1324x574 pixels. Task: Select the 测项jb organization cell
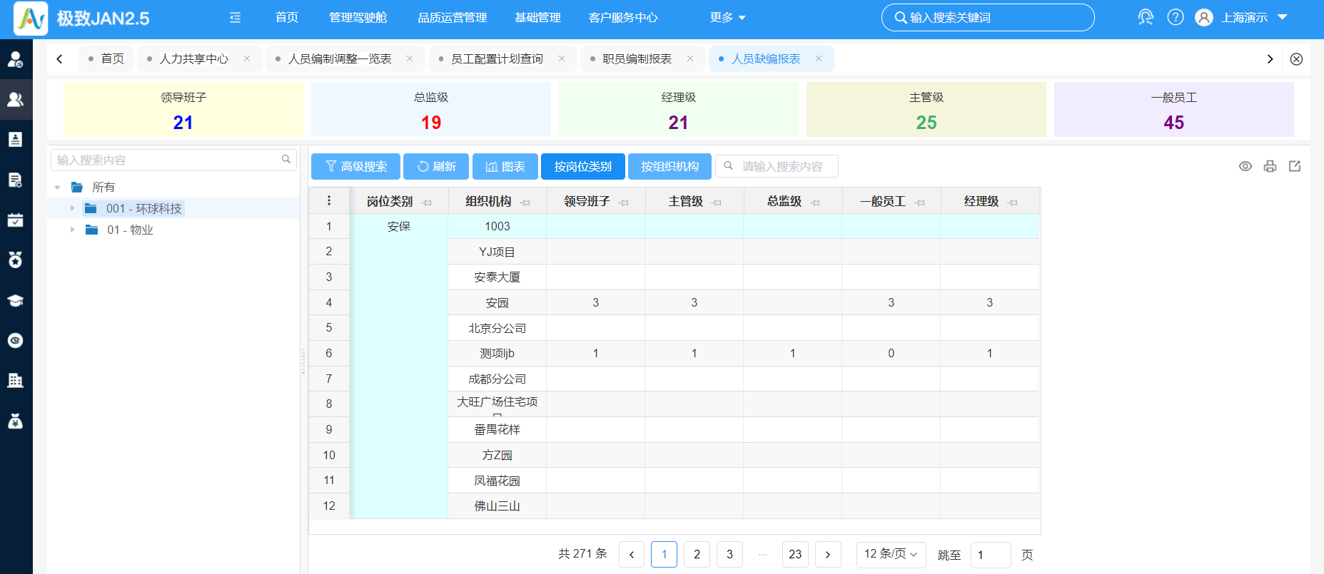[x=497, y=353]
